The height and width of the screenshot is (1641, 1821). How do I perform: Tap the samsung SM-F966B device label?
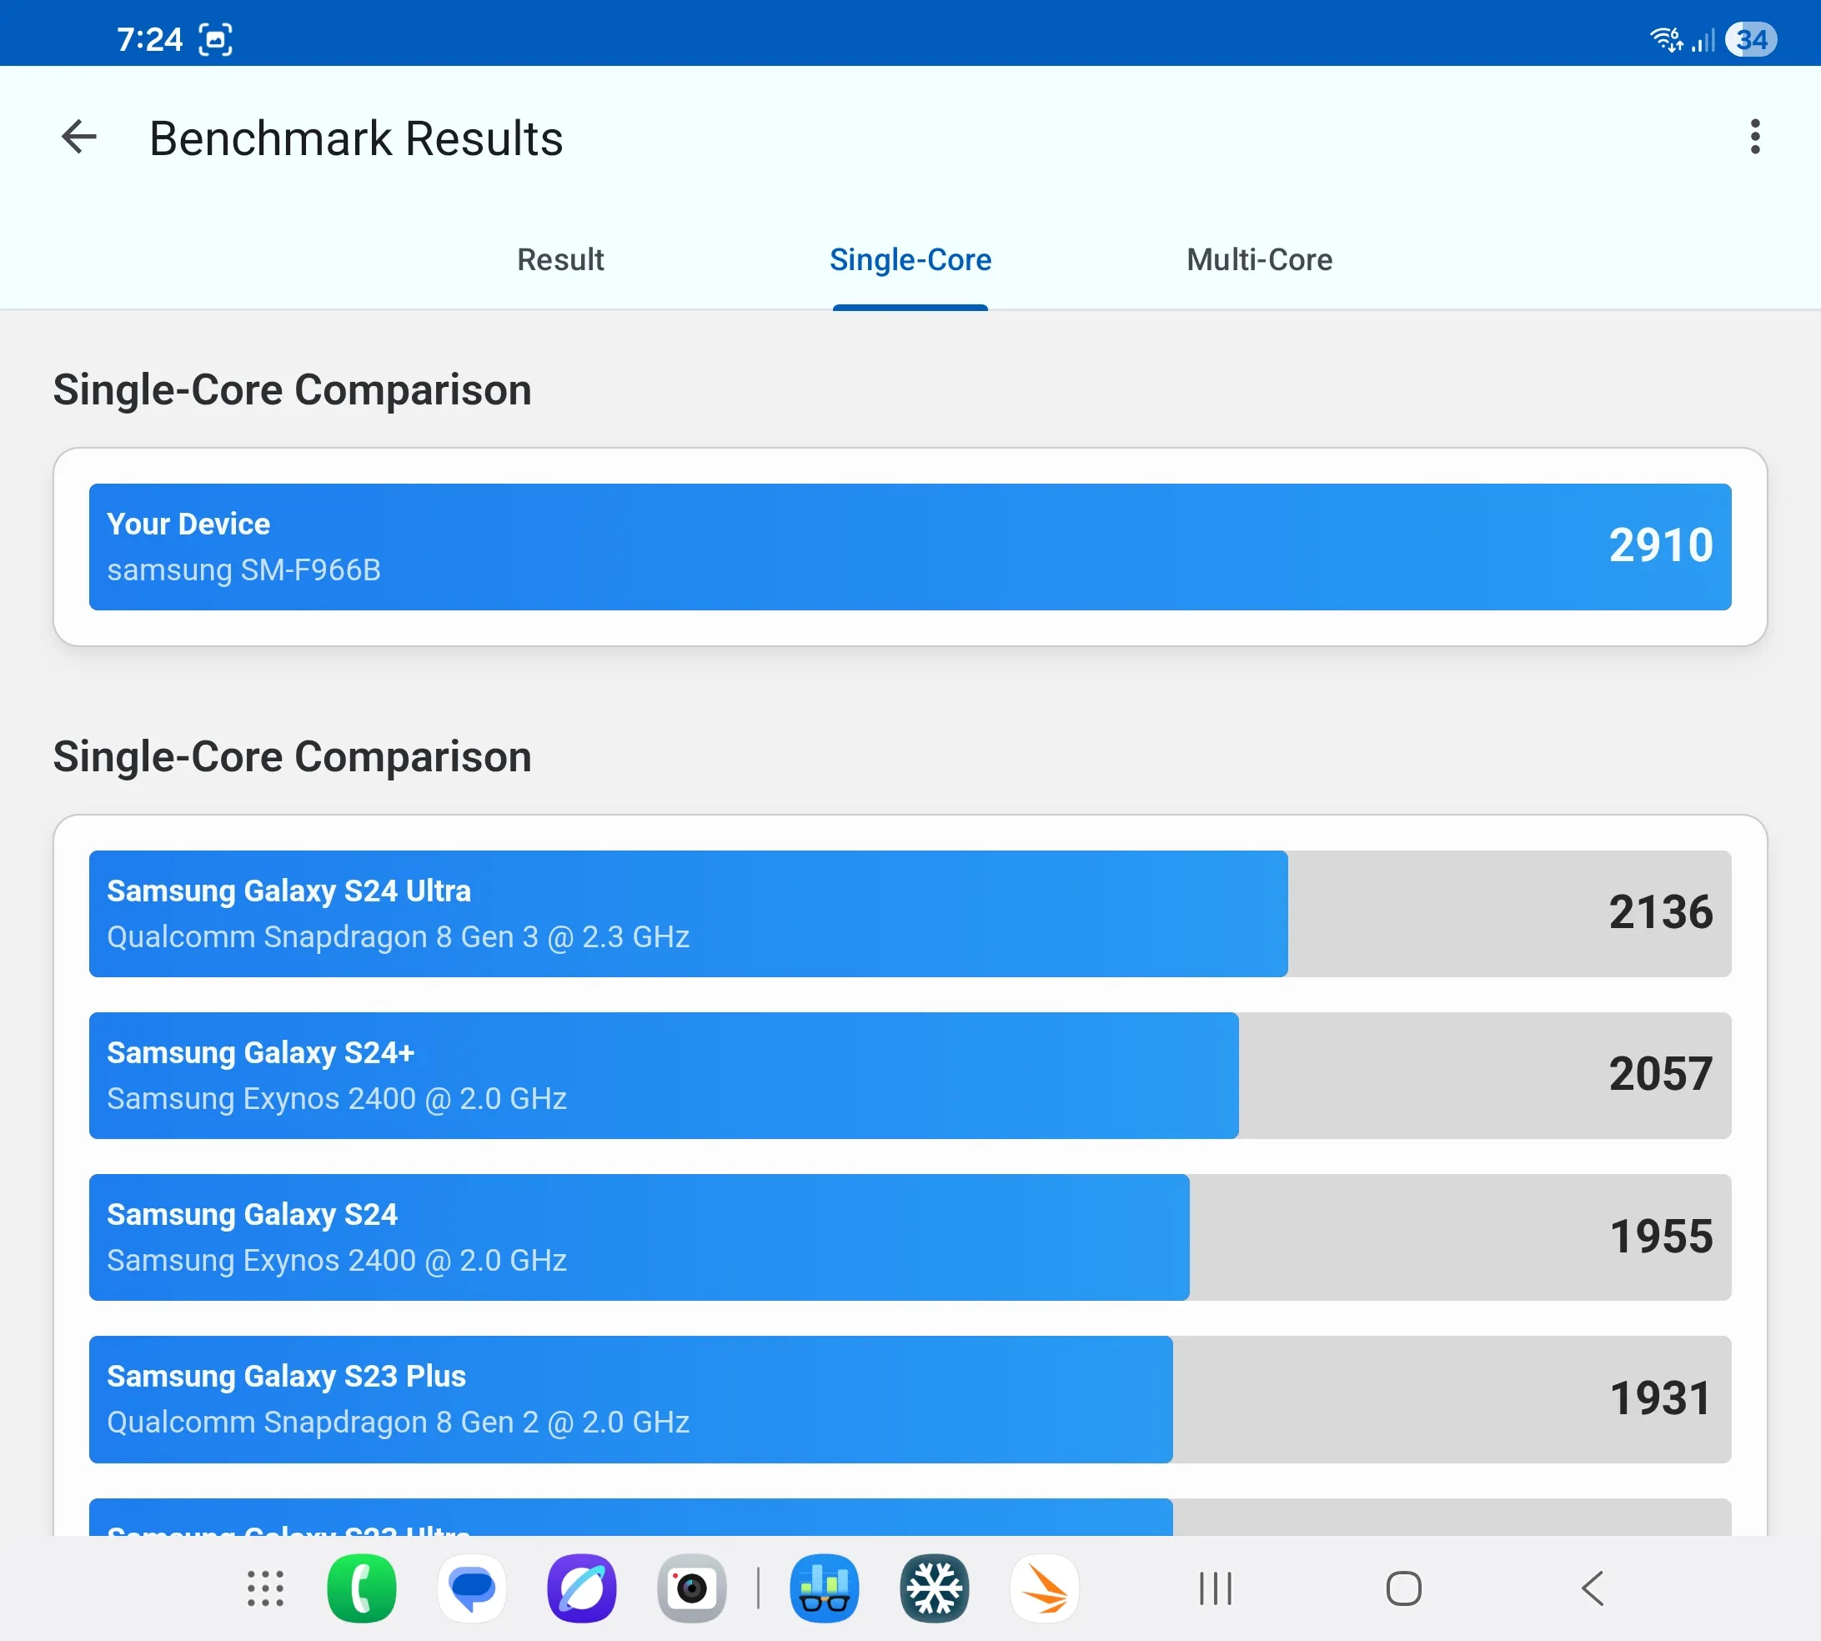coord(243,570)
